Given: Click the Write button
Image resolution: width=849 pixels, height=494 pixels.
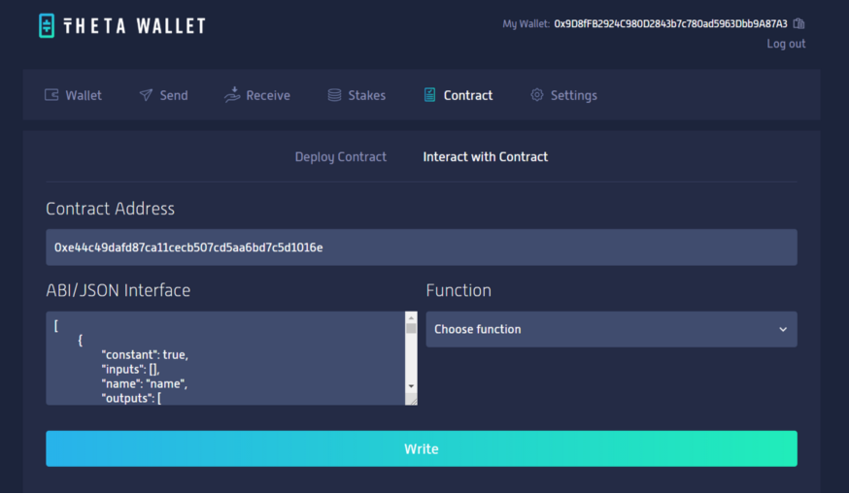Looking at the screenshot, I should tap(422, 448).
